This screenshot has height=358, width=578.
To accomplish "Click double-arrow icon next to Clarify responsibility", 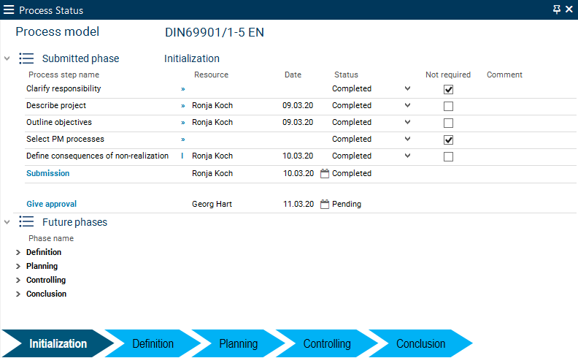I will point(182,89).
